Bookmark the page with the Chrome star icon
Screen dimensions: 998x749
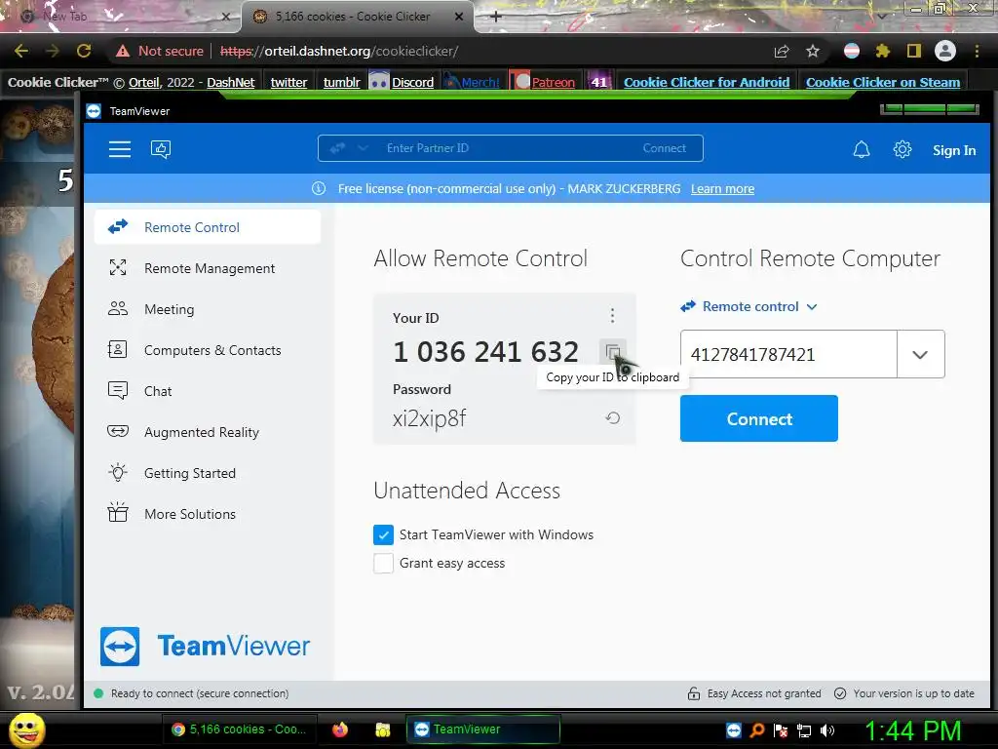tap(813, 51)
